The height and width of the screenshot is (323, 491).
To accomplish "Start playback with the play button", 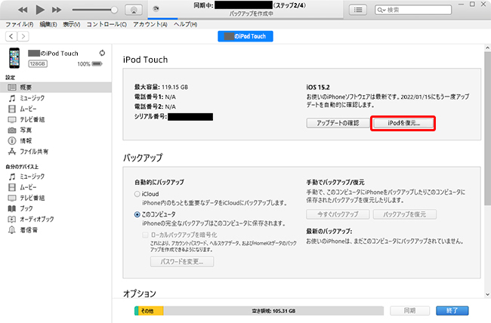I will pos(40,10).
